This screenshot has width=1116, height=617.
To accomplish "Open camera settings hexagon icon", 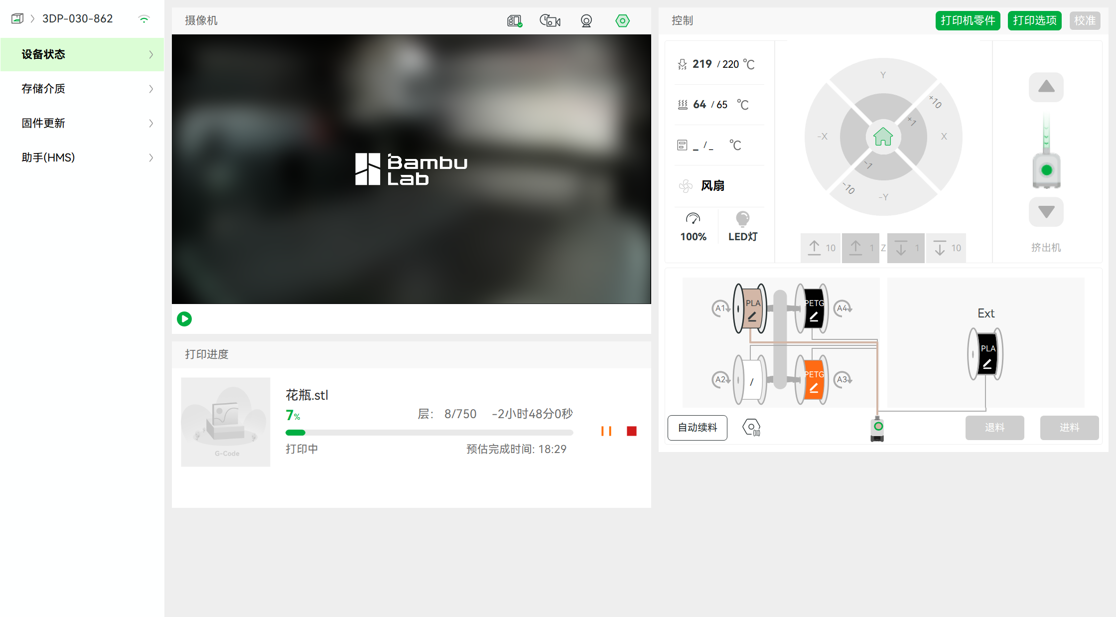I will (622, 21).
